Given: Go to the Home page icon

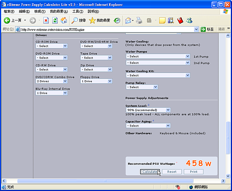Looking at the screenshot, I should 64,20.
